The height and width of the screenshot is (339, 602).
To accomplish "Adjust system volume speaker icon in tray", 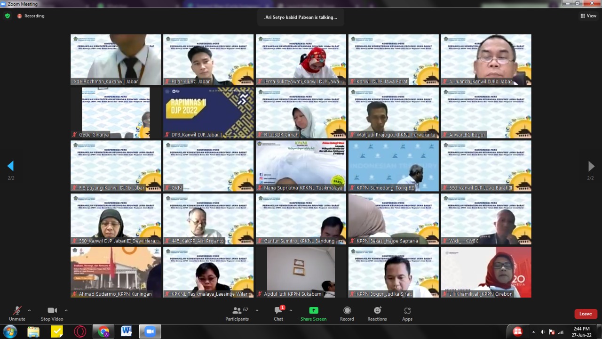I will (x=543, y=332).
